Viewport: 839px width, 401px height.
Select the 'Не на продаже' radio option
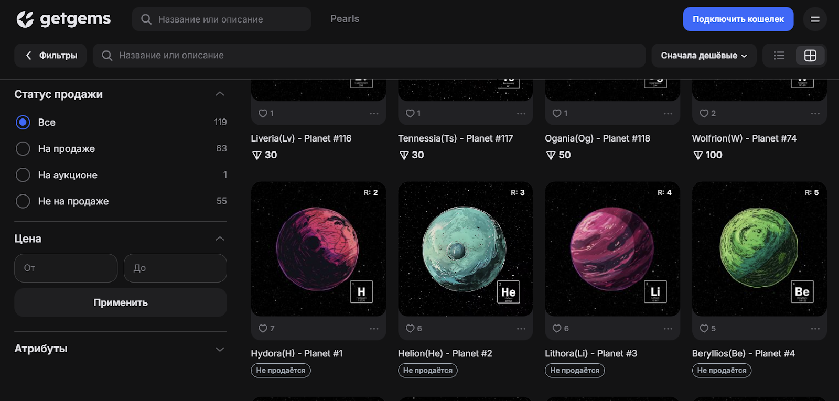click(x=23, y=201)
